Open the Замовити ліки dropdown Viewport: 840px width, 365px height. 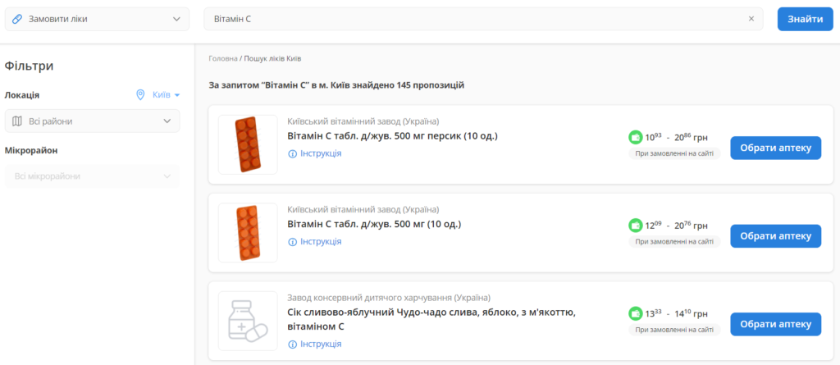tap(97, 19)
